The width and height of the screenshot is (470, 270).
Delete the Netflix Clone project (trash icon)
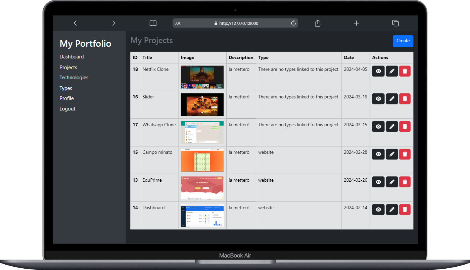tap(405, 71)
